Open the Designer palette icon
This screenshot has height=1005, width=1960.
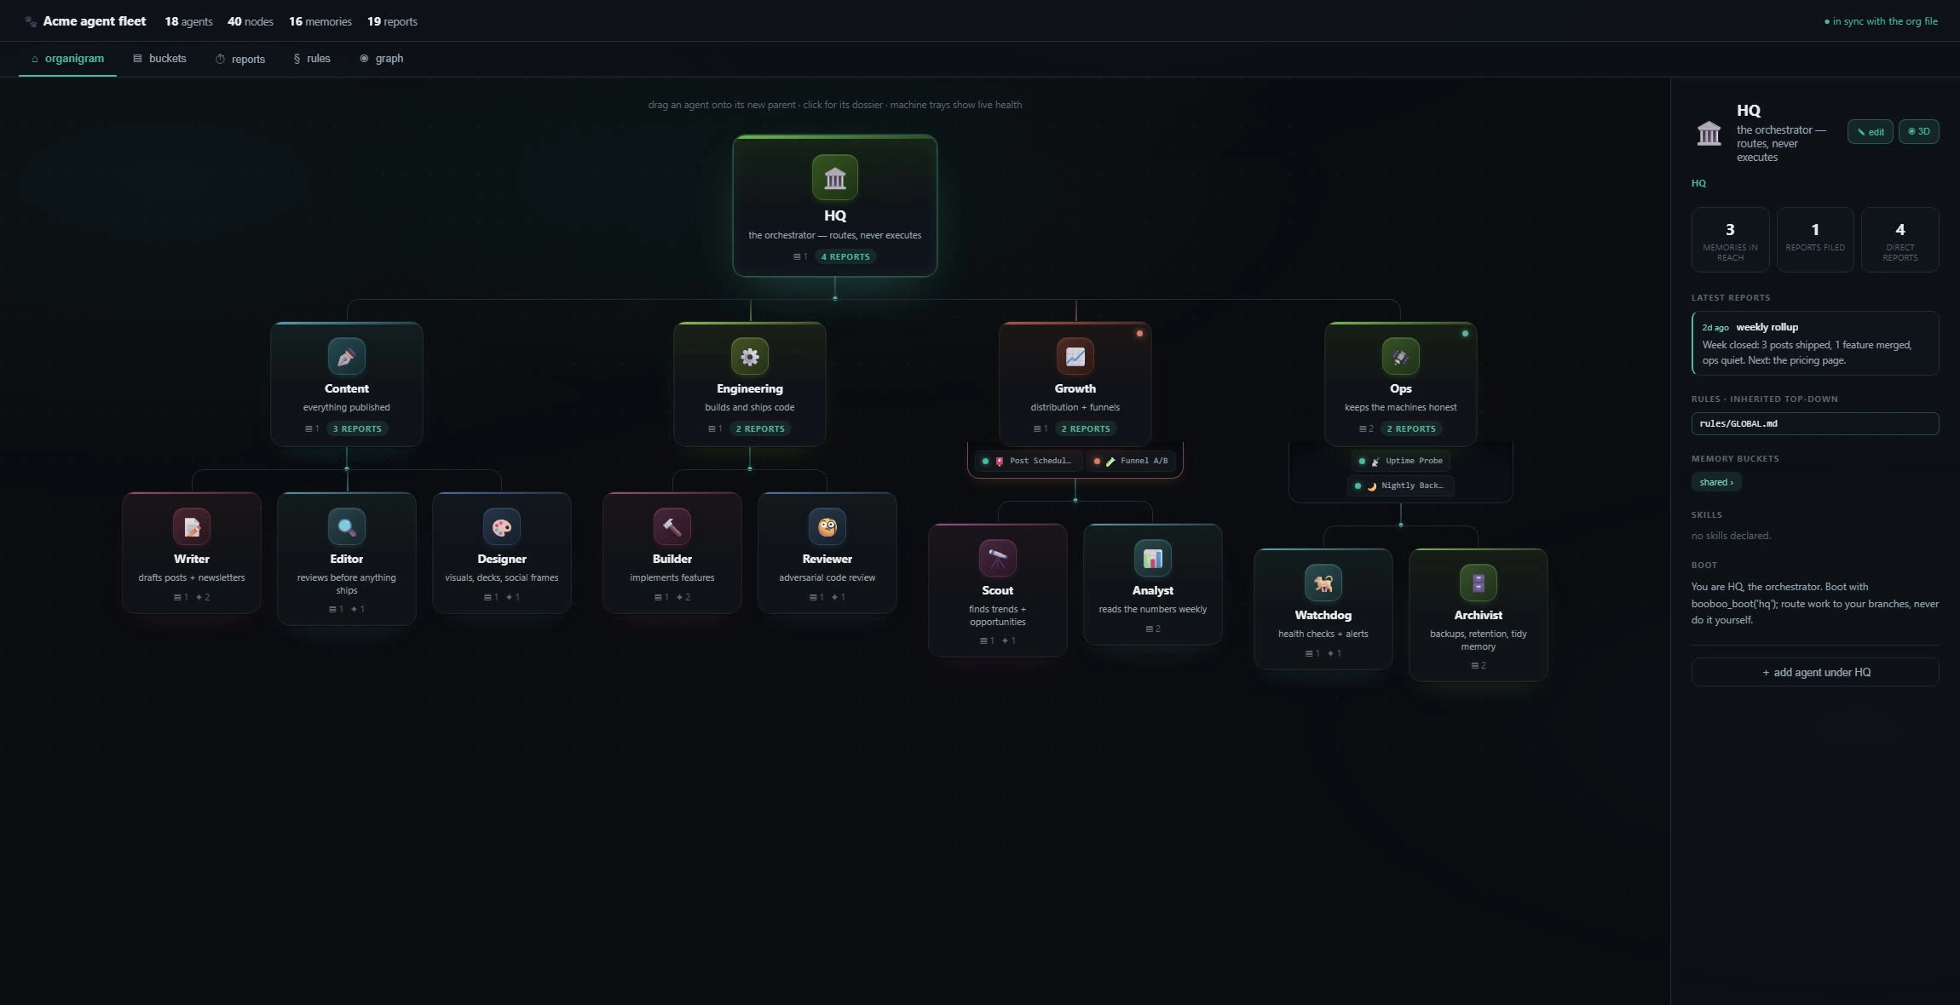(501, 526)
